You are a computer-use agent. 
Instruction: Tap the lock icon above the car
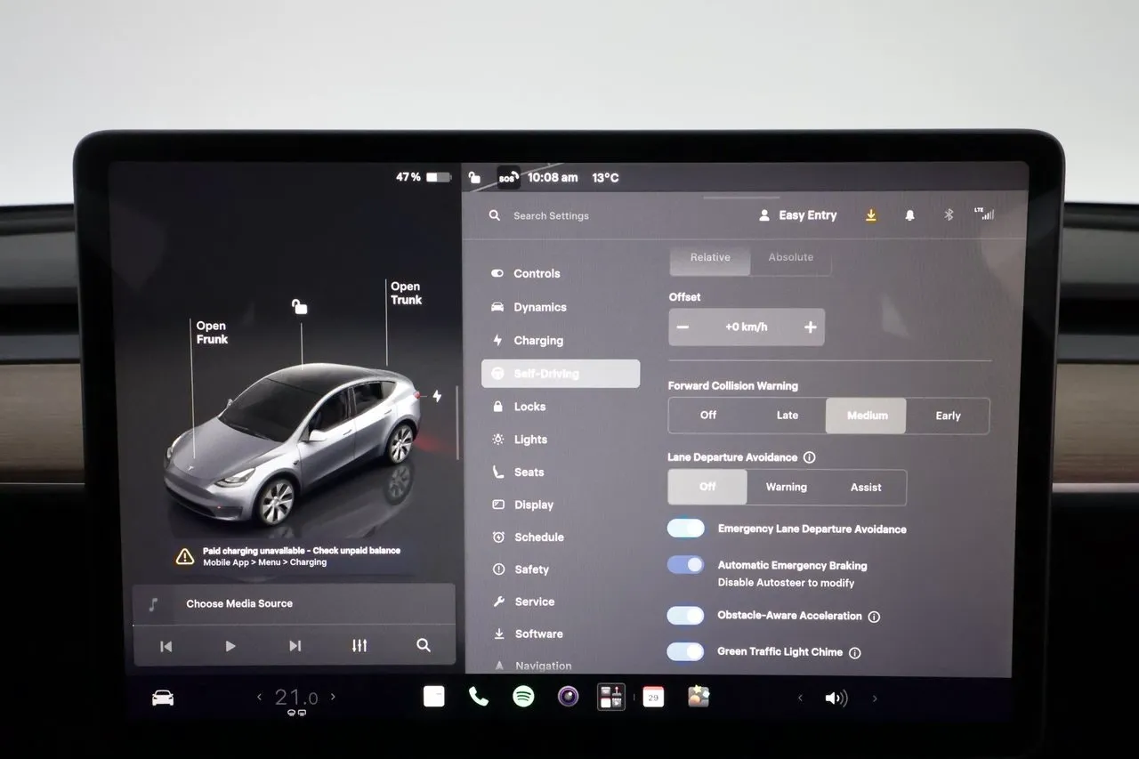tap(300, 307)
